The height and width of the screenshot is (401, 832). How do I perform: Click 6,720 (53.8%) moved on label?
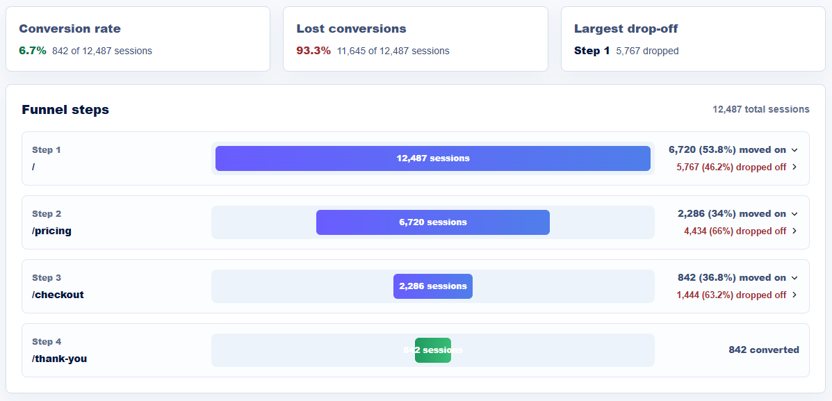coord(727,150)
